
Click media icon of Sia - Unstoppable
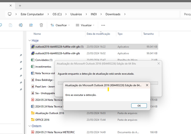pyautogui.click(x=33, y=93)
